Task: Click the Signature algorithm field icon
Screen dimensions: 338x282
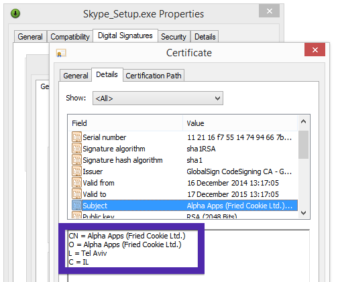Action: (76, 148)
